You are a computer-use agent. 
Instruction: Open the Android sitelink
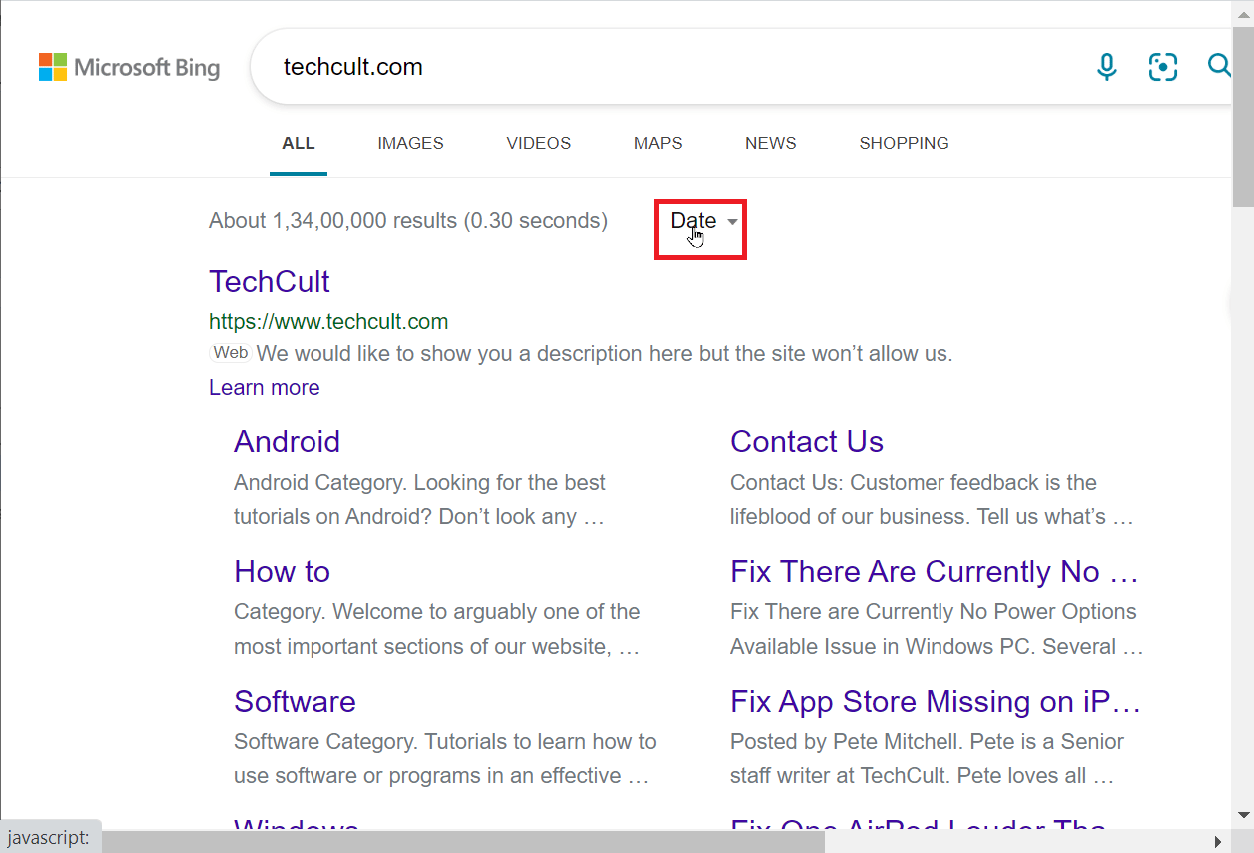coord(287,441)
